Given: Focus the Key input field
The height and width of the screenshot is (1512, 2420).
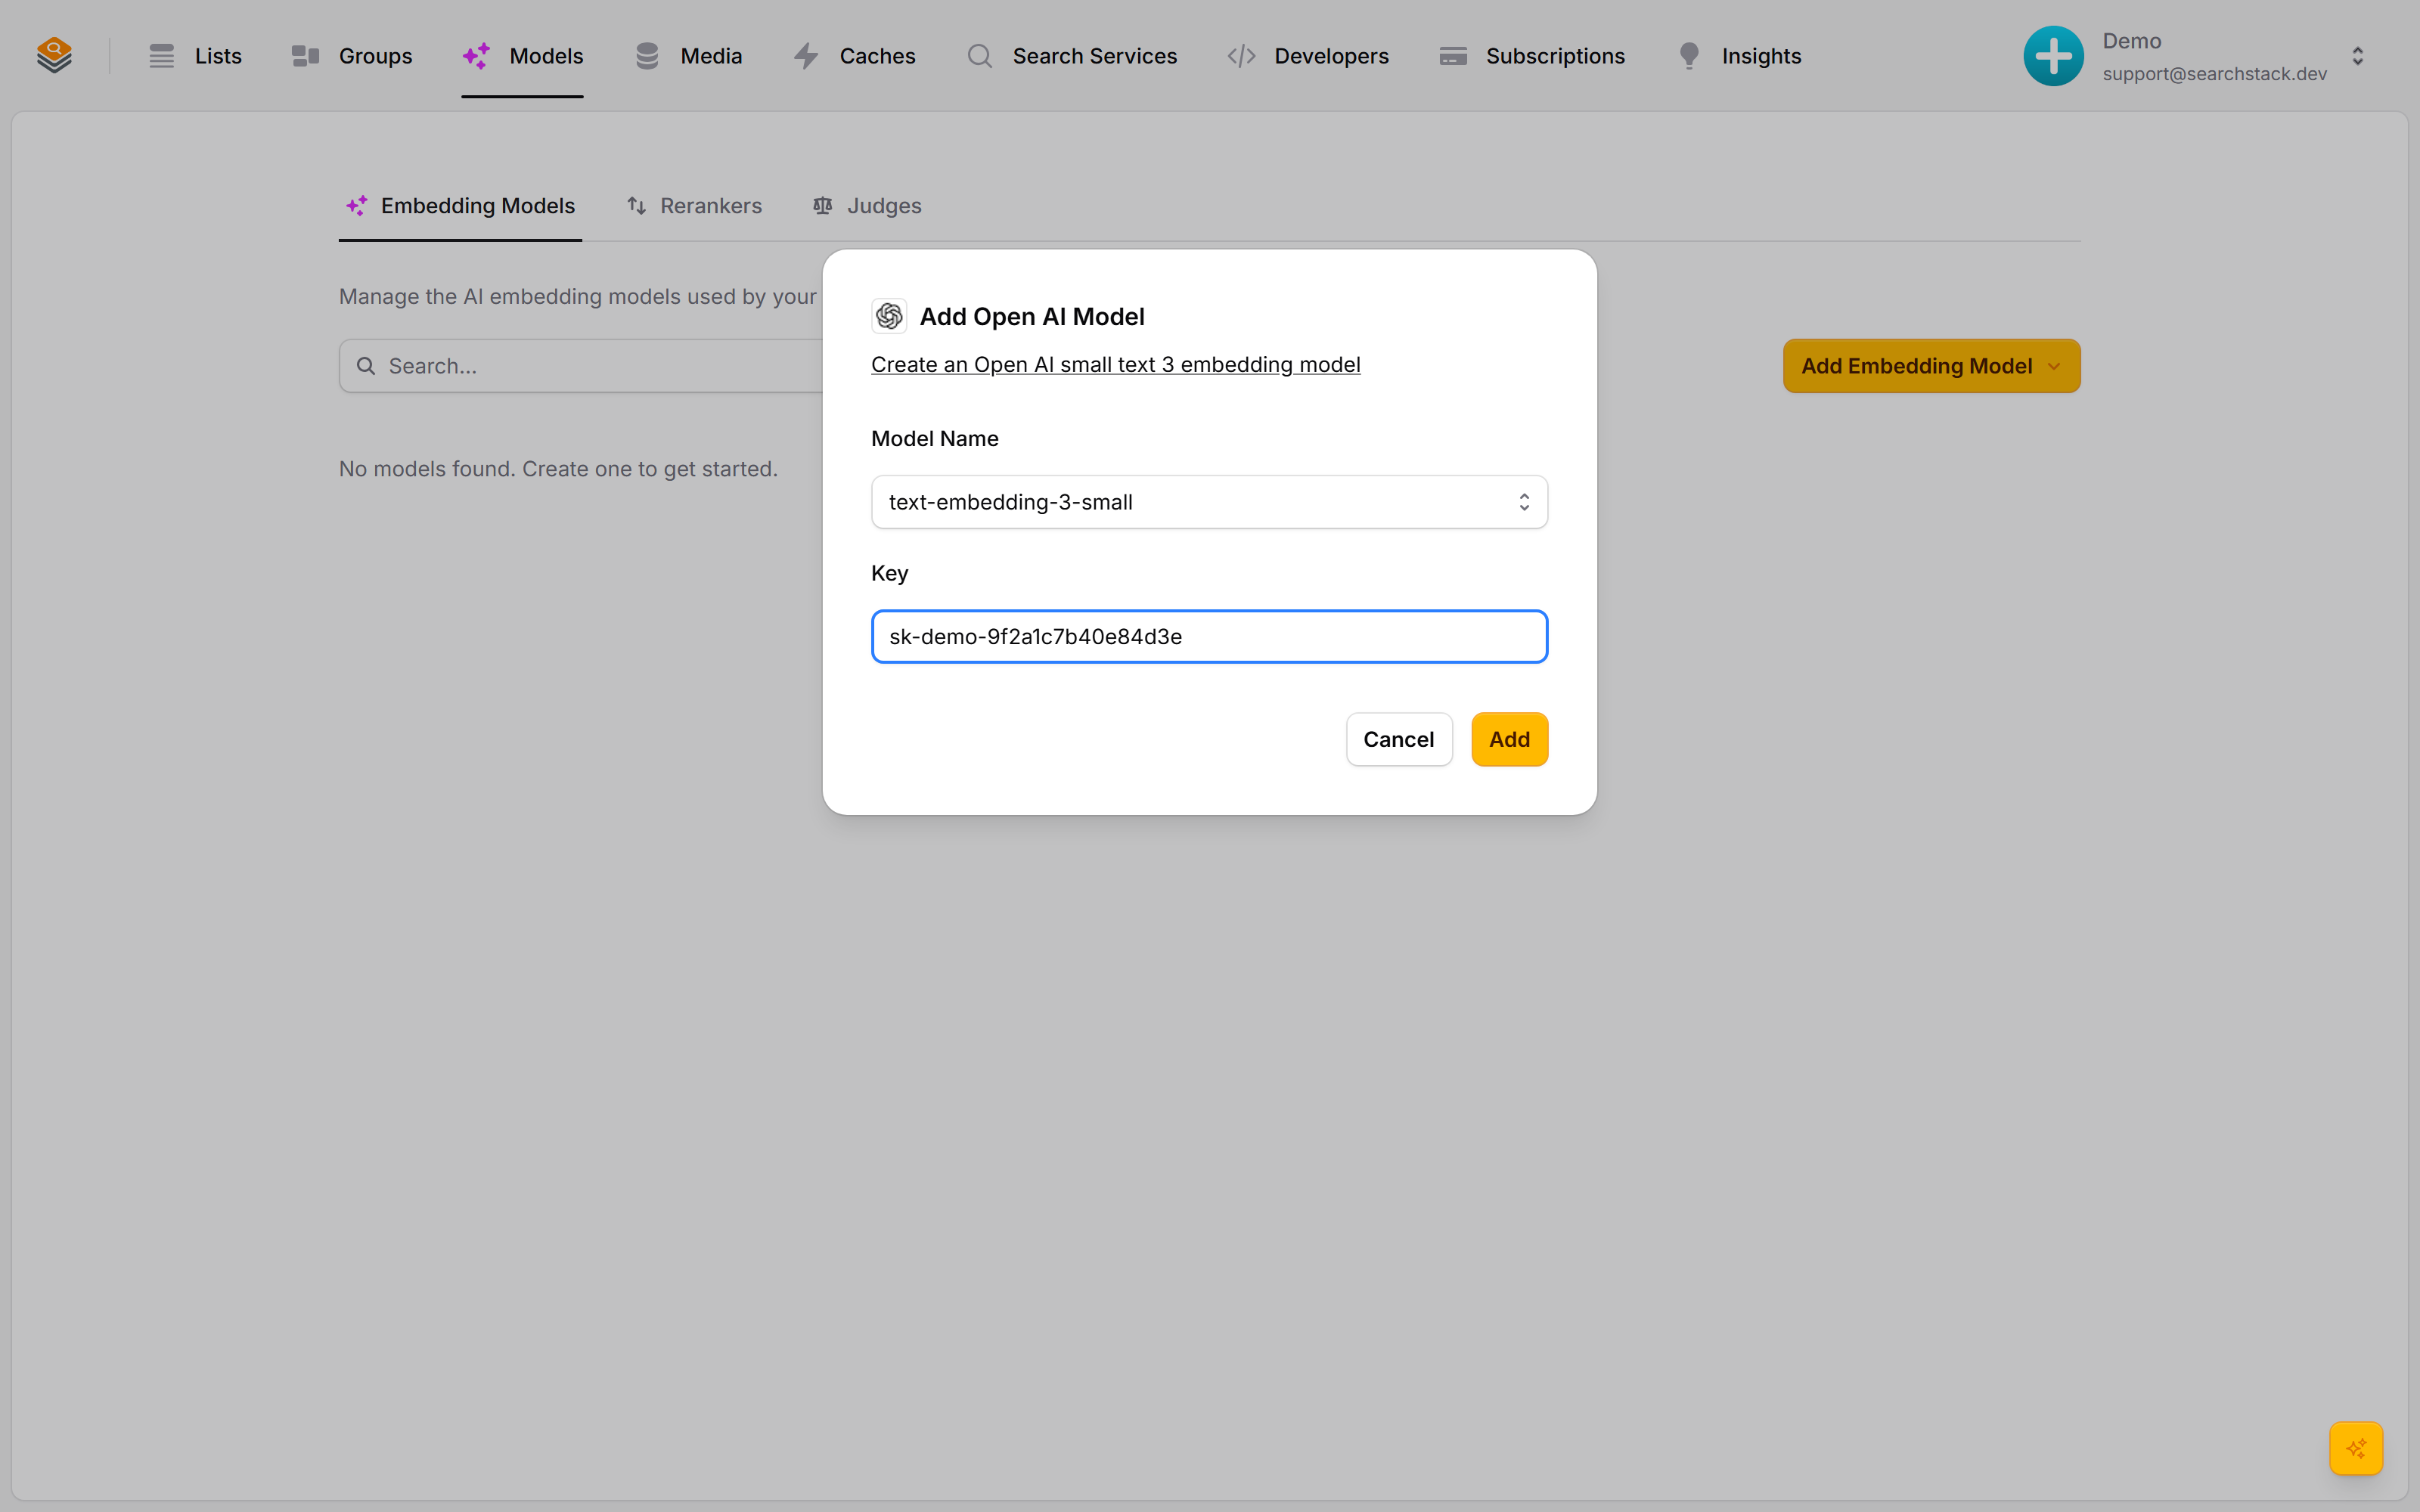Looking at the screenshot, I should tap(1209, 636).
